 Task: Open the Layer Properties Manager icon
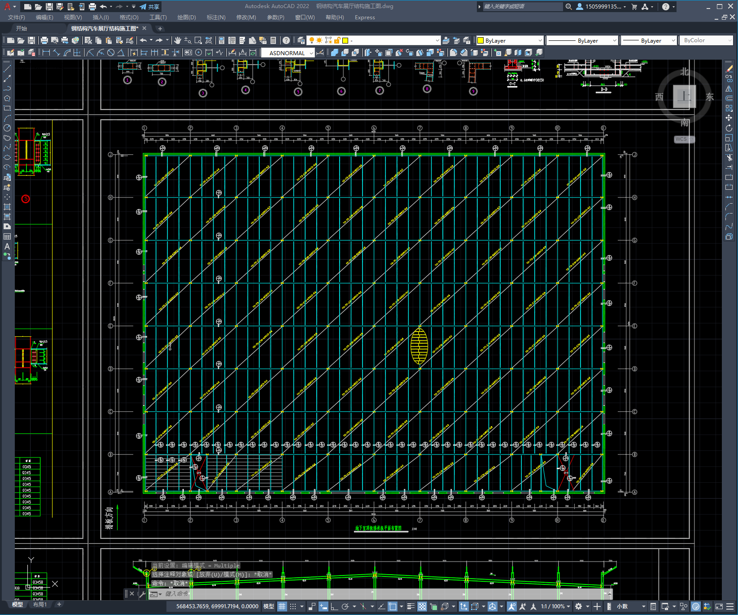[x=301, y=40]
